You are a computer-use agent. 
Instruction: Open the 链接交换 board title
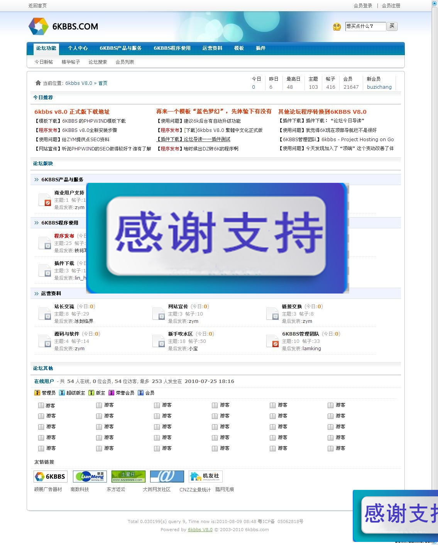pos(292,306)
